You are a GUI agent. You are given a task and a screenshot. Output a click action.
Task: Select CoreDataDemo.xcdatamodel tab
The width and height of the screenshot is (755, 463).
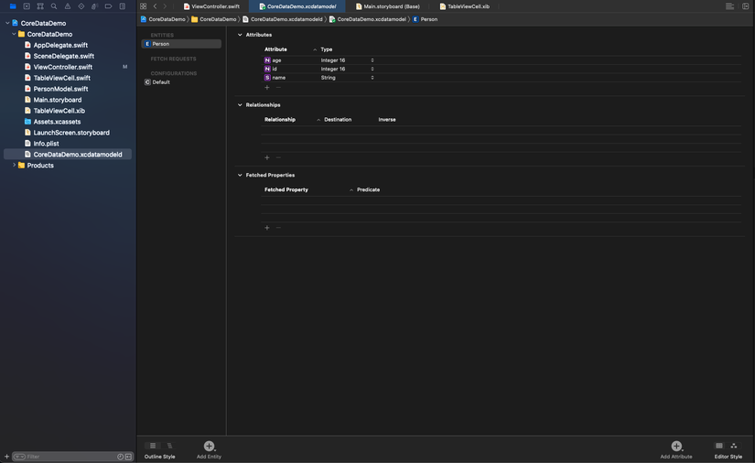pos(297,6)
